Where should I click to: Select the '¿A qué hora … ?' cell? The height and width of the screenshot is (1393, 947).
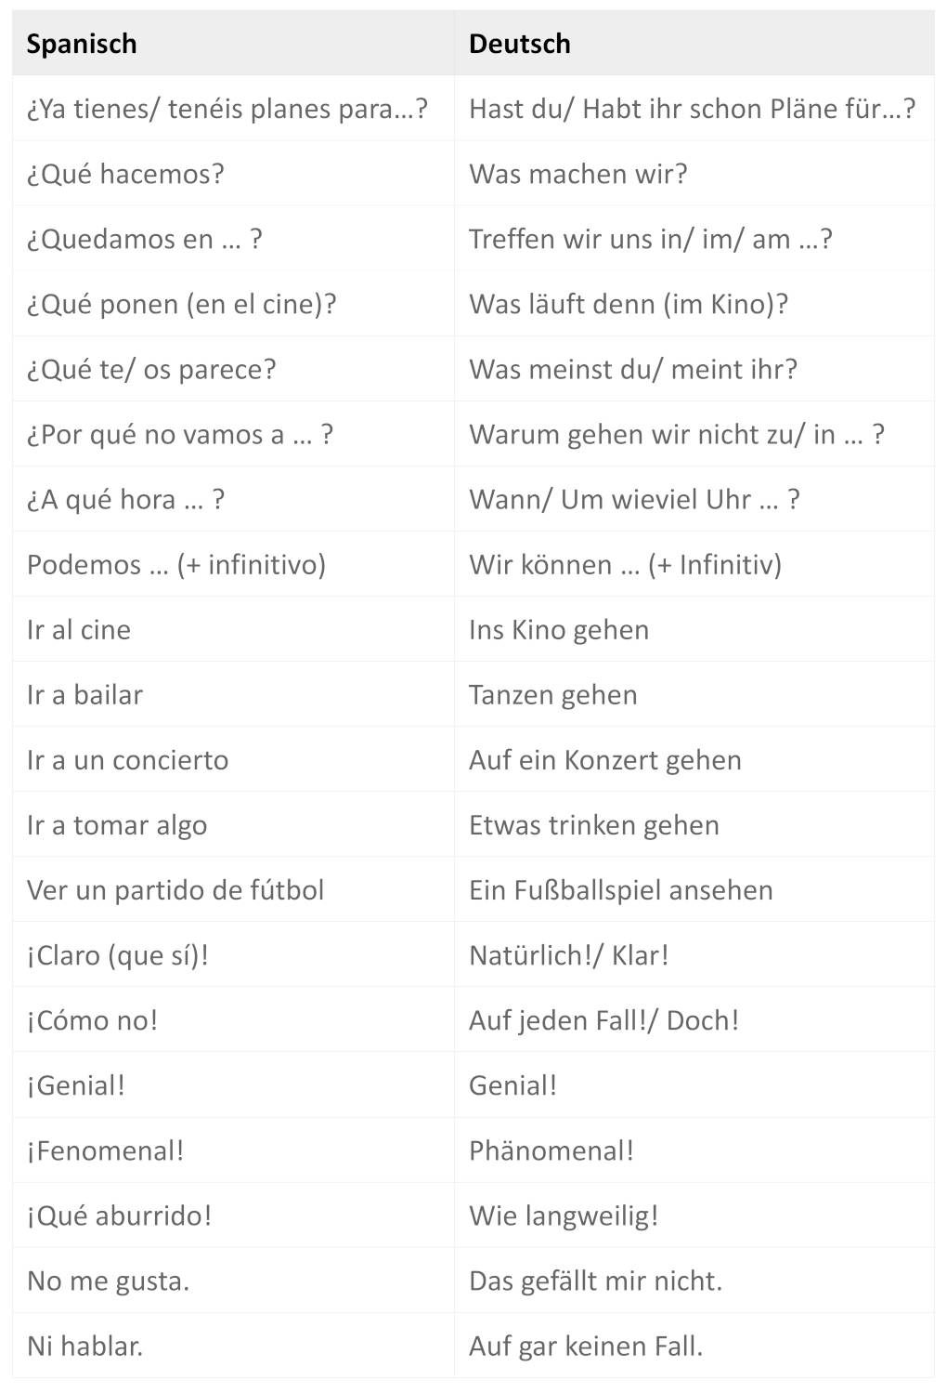point(233,499)
